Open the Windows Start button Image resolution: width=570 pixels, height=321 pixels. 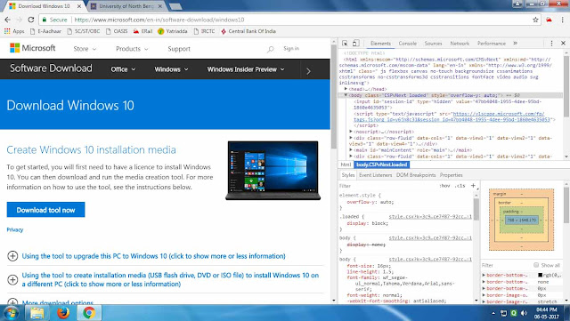(10, 313)
